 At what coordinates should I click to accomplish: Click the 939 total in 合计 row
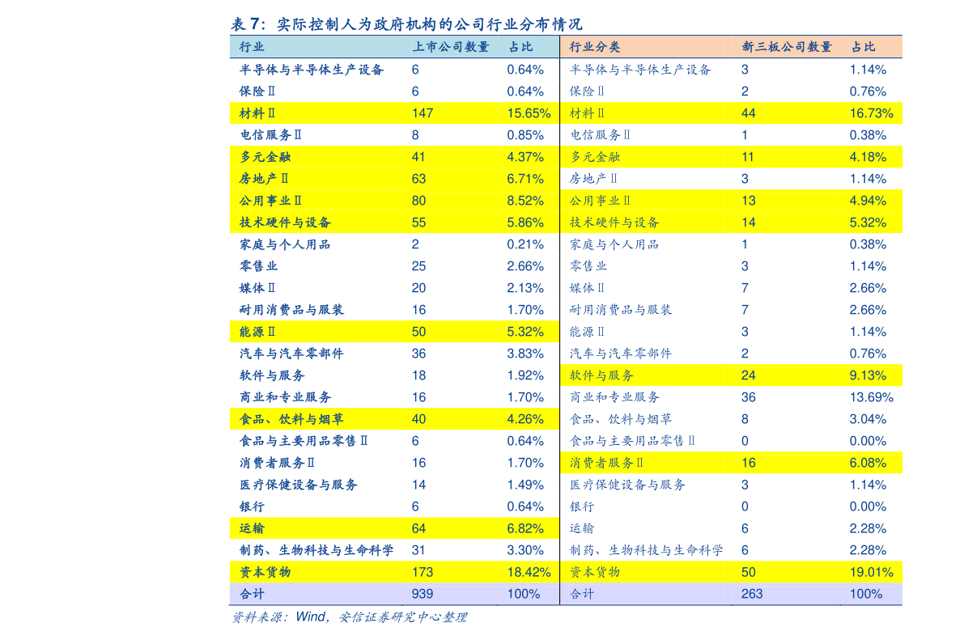click(x=422, y=594)
